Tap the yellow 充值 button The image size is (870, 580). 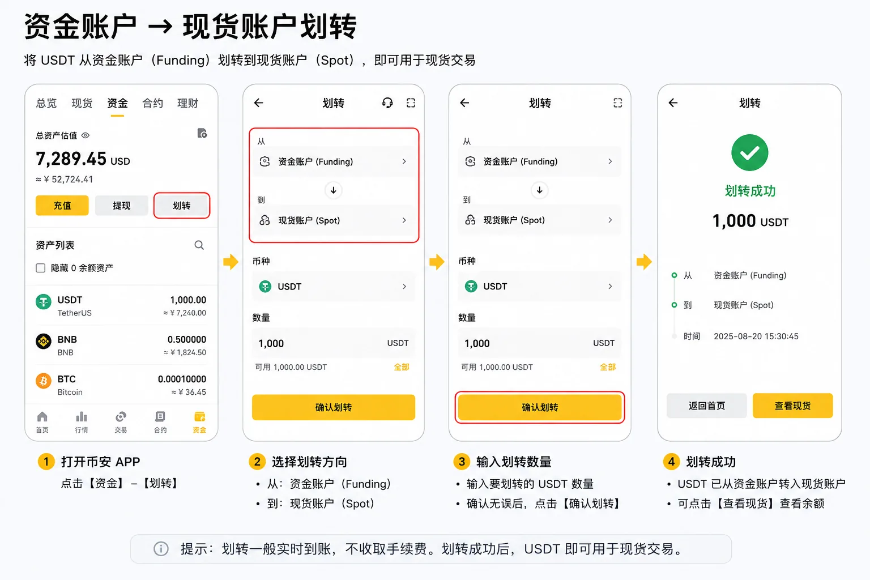click(x=62, y=206)
